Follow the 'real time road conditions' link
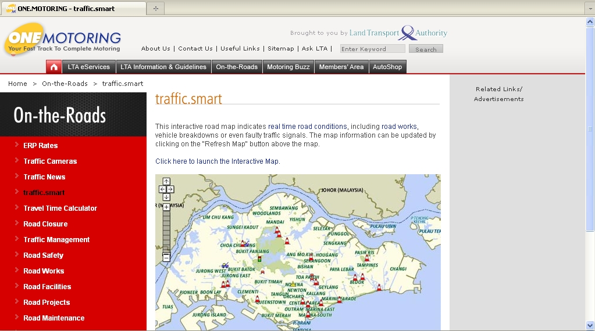 (307, 127)
